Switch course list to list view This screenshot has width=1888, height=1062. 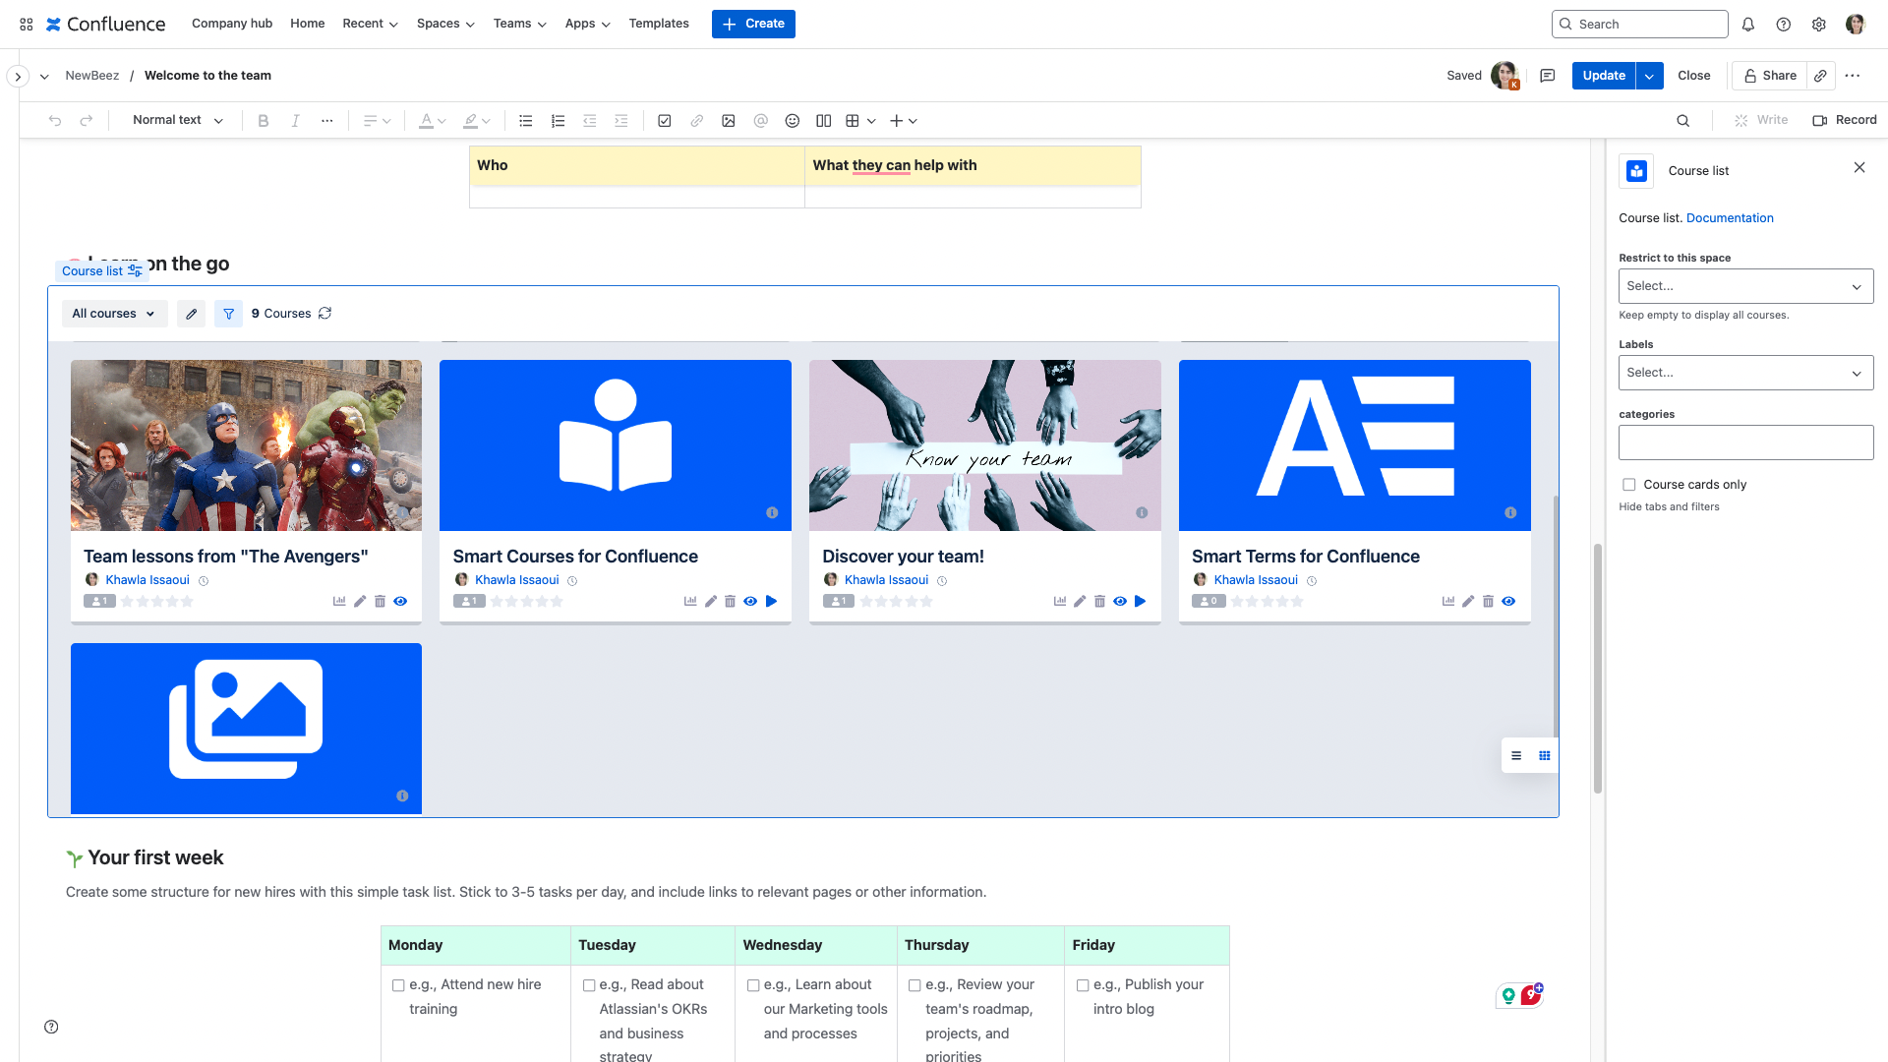(x=1516, y=756)
